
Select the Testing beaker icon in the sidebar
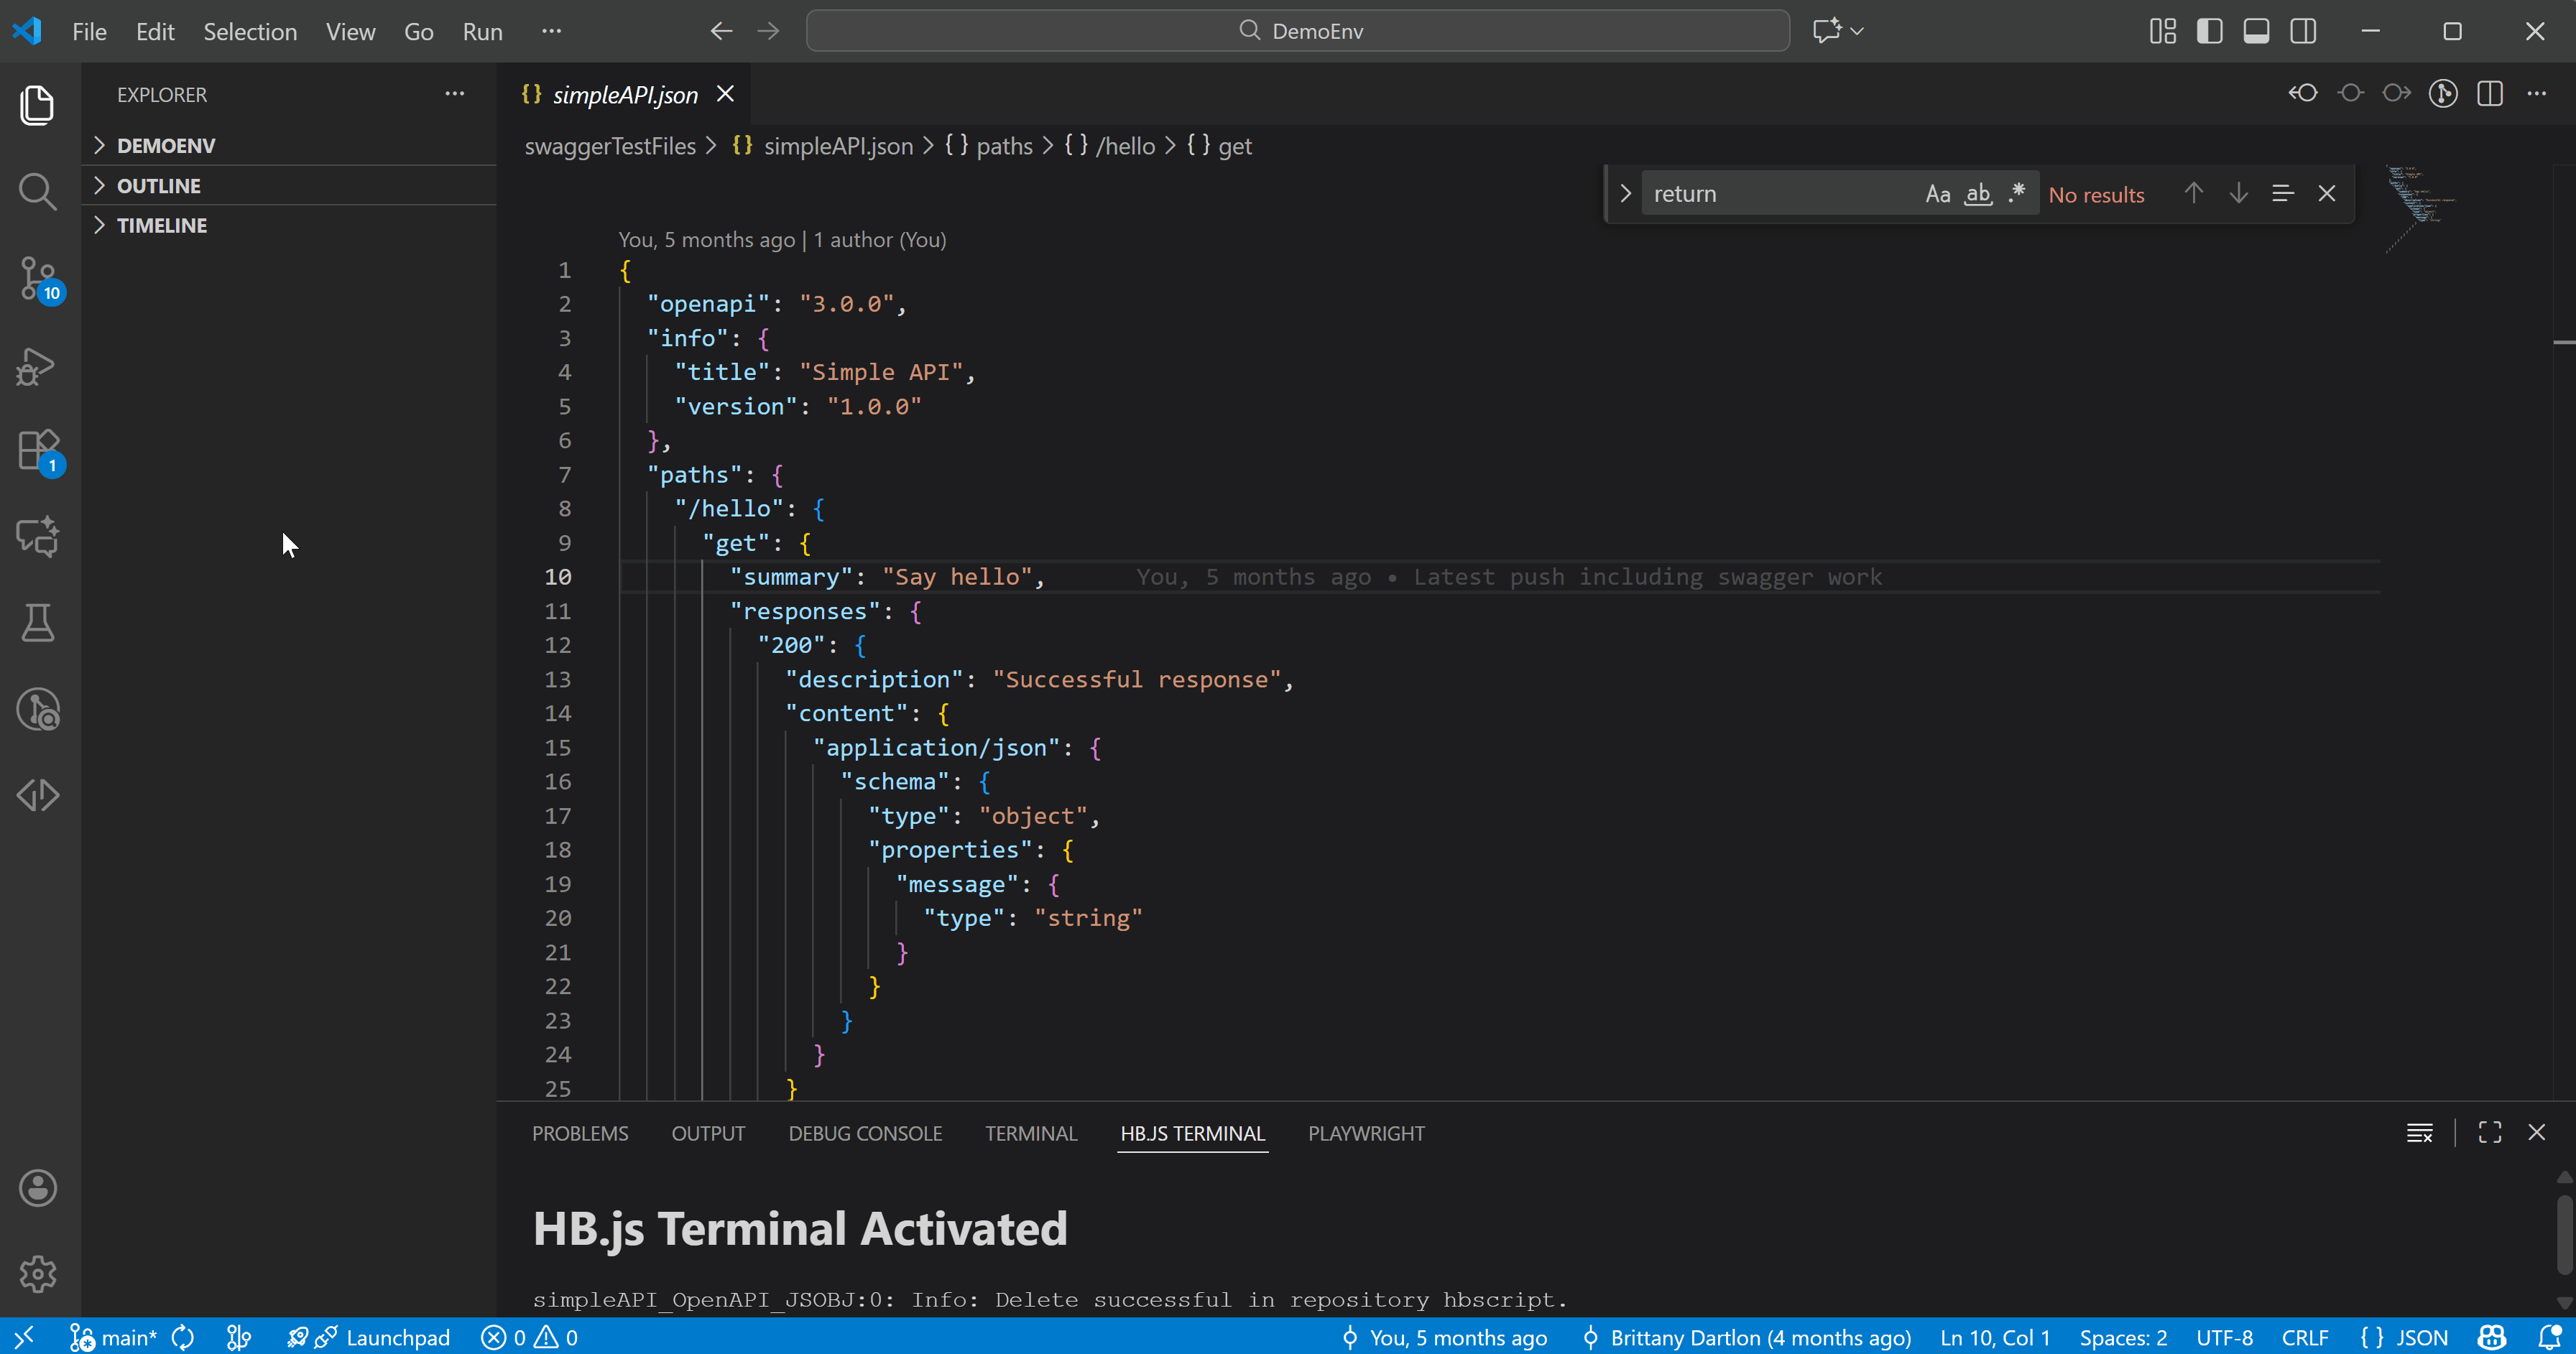[x=37, y=622]
